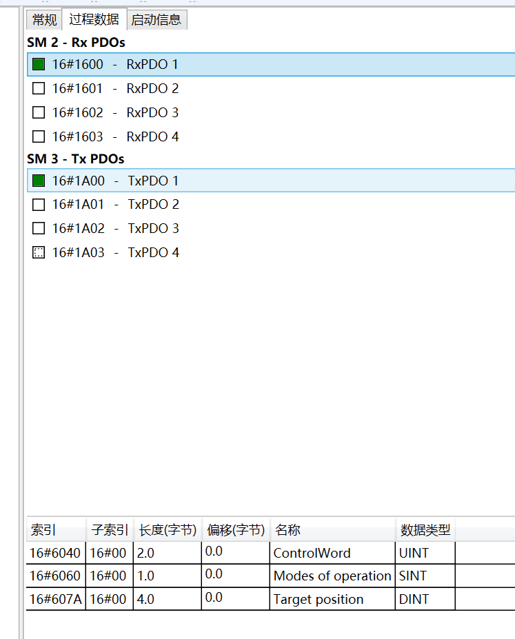Switch to the 常规 tab
Image resolution: width=515 pixels, height=639 pixels.
(44, 19)
